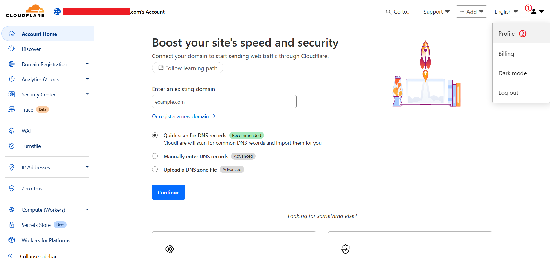Click the Collapse sidebar double-chevron icon
Image resolution: width=550 pixels, height=258 pixels.
[10, 256]
